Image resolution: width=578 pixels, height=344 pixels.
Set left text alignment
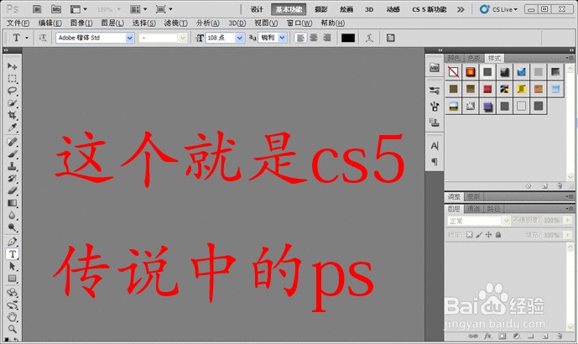pos(301,38)
